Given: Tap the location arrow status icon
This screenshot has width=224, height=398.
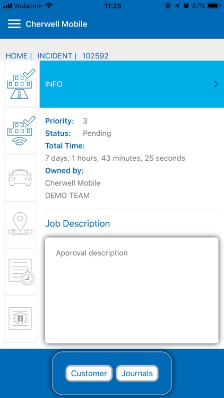Looking at the screenshot, I should 177,6.
